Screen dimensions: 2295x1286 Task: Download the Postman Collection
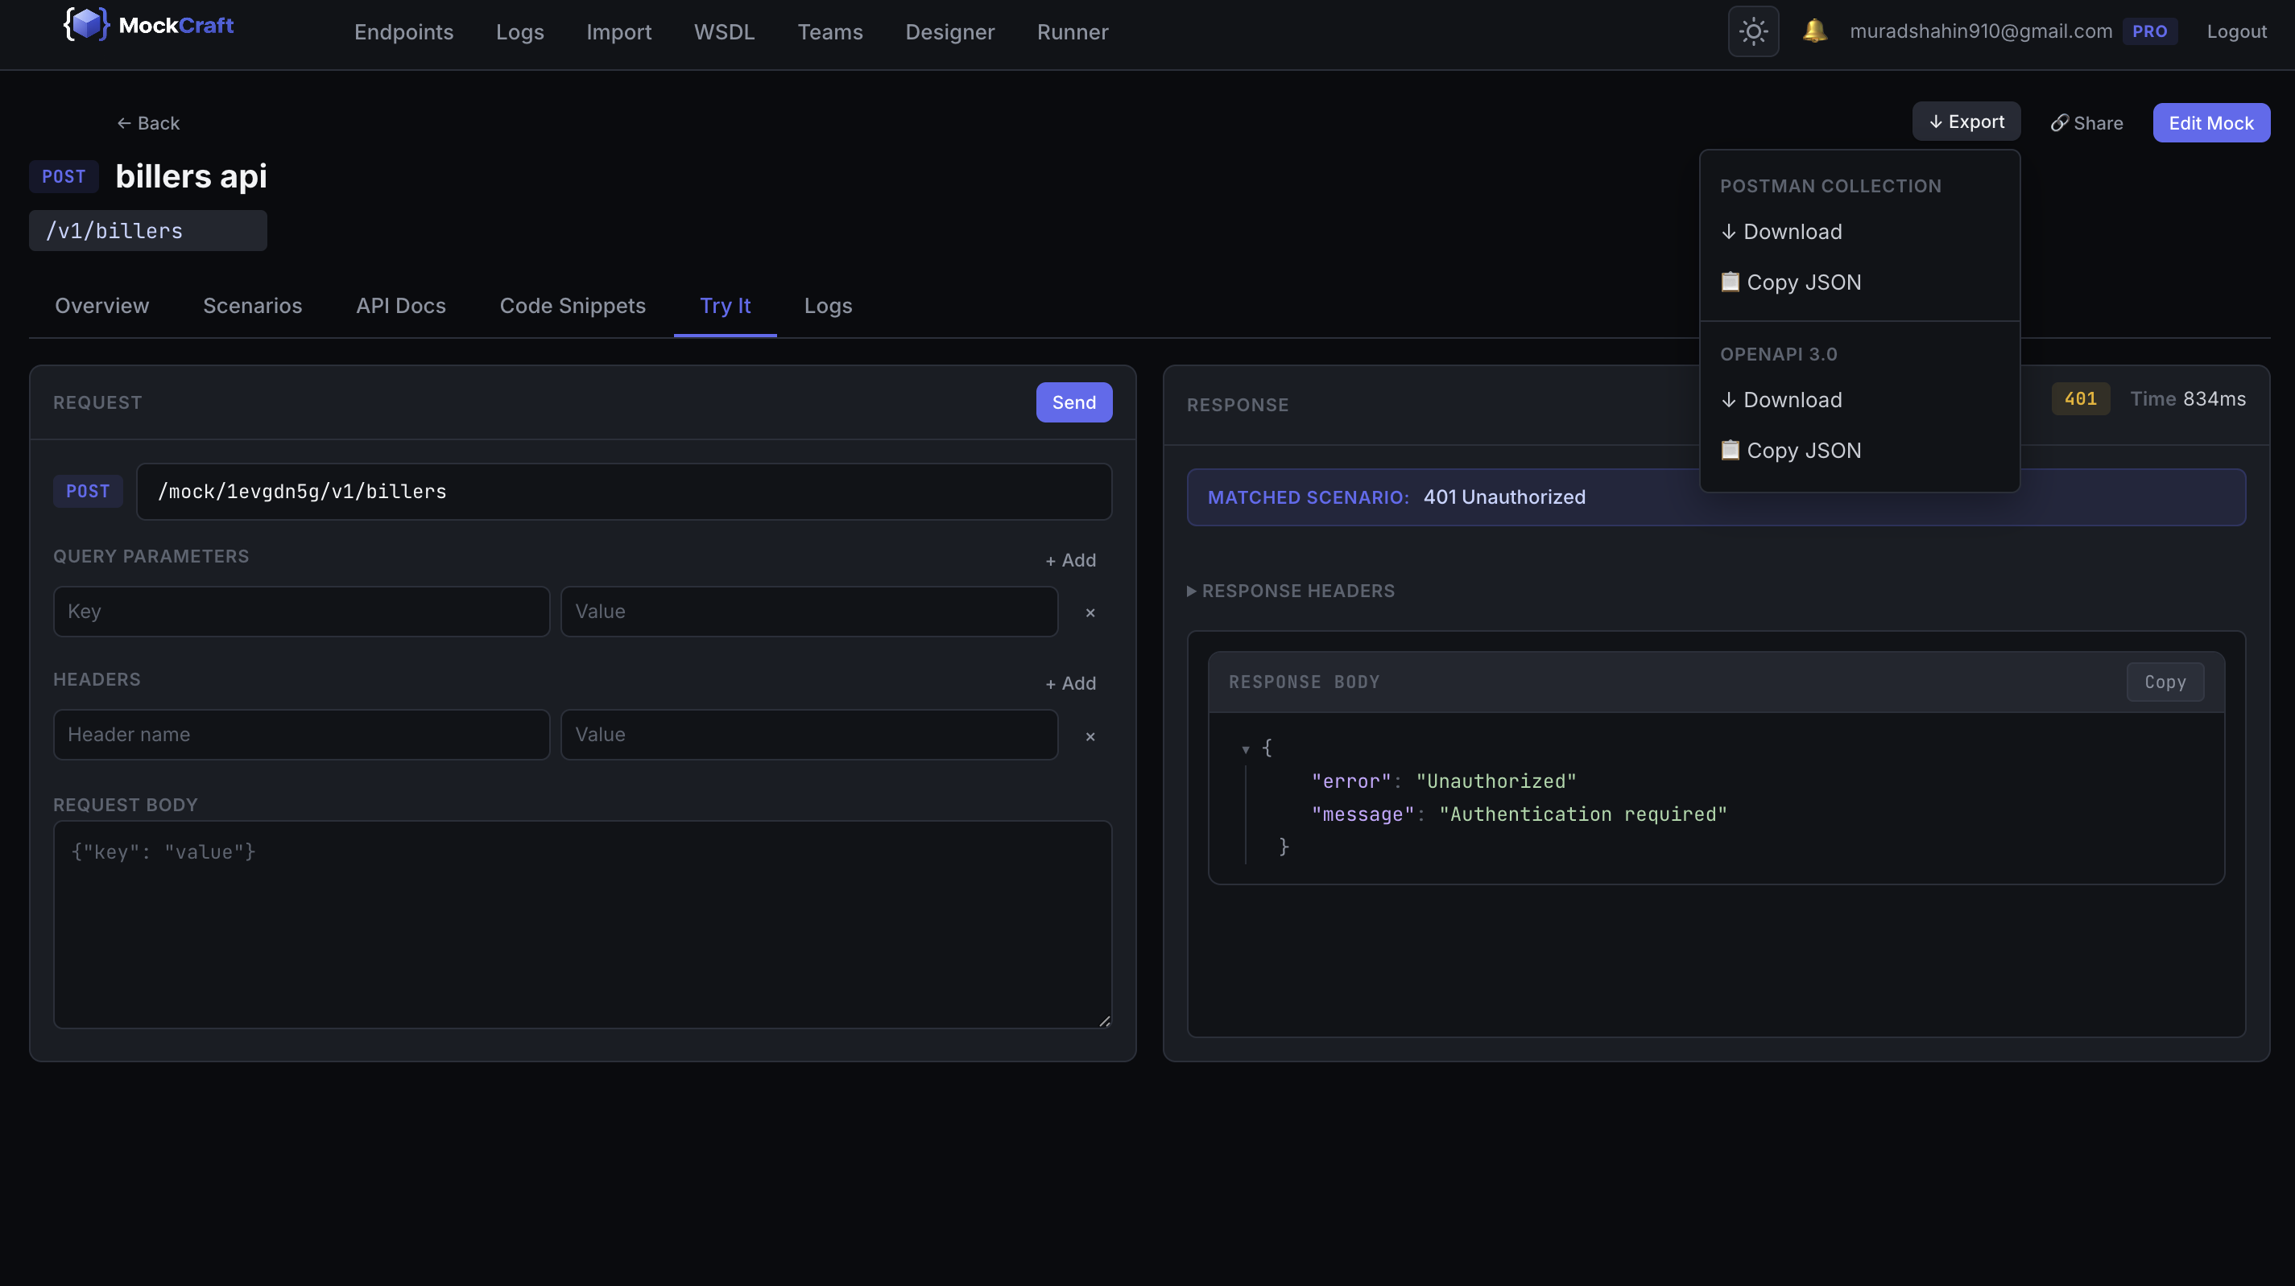pyautogui.click(x=1782, y=232)
